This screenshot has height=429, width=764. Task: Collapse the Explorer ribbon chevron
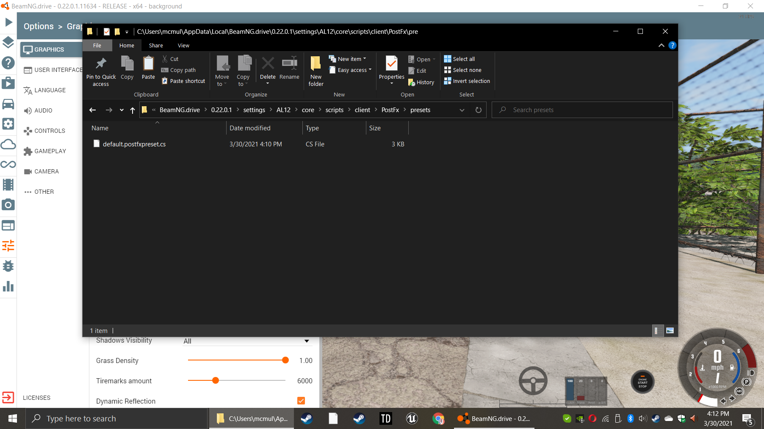click(x=661, y=45)
